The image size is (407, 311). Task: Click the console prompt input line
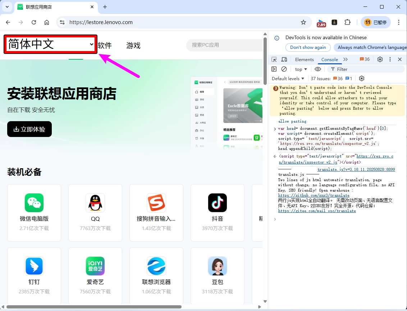tap(337, 219)
